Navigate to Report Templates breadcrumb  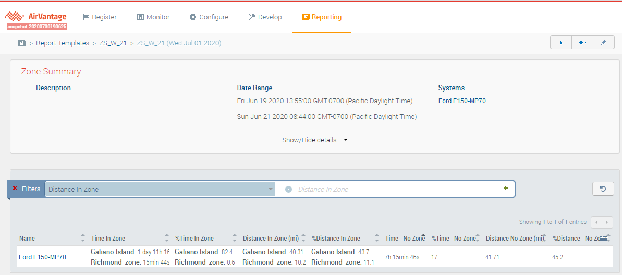coord(62,43)
